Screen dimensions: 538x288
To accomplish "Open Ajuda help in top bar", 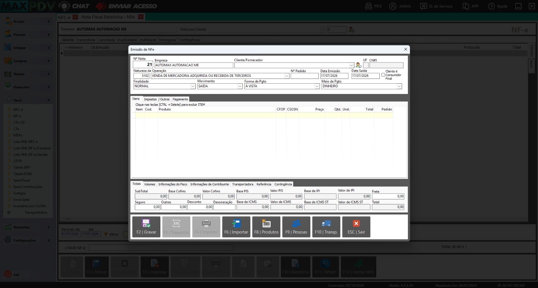I will pyautogui.click(x=498, y=6).
